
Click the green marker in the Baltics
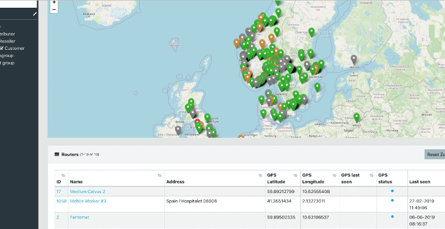coord(357,117)
